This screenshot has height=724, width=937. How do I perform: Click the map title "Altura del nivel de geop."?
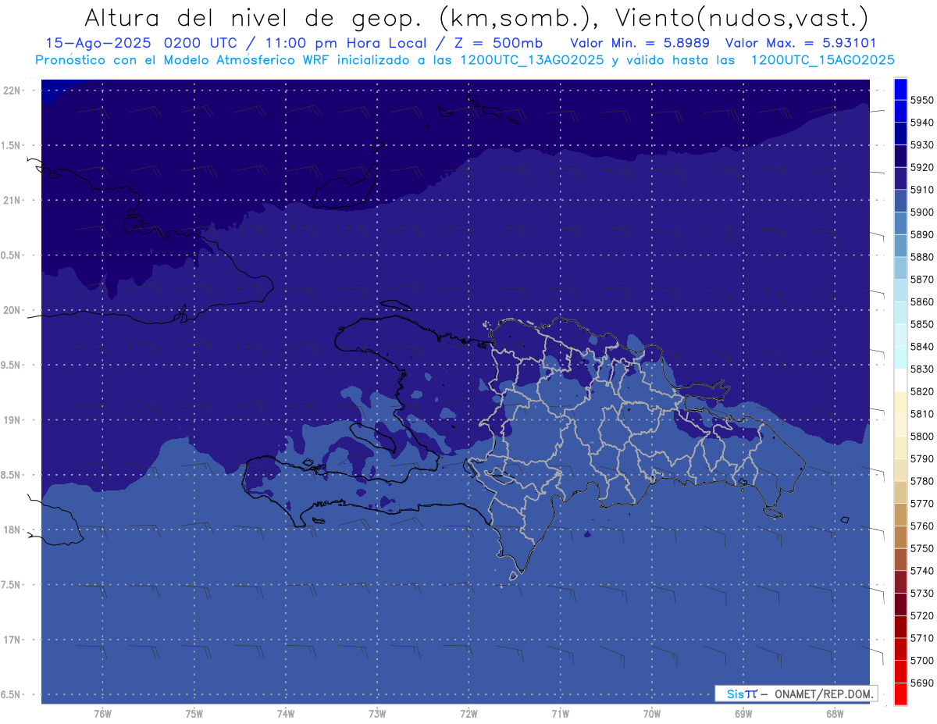point(252,18)
